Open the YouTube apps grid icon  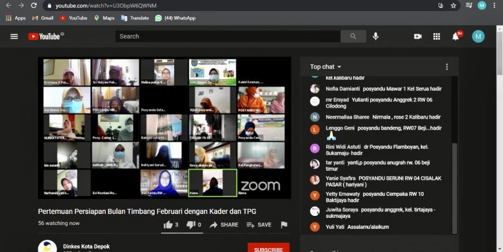[x=437, y=37]
